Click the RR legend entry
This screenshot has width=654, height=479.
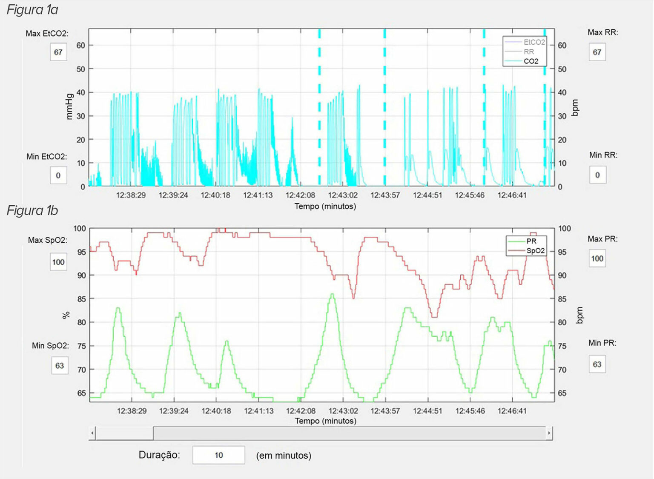(x=529, y=52)
